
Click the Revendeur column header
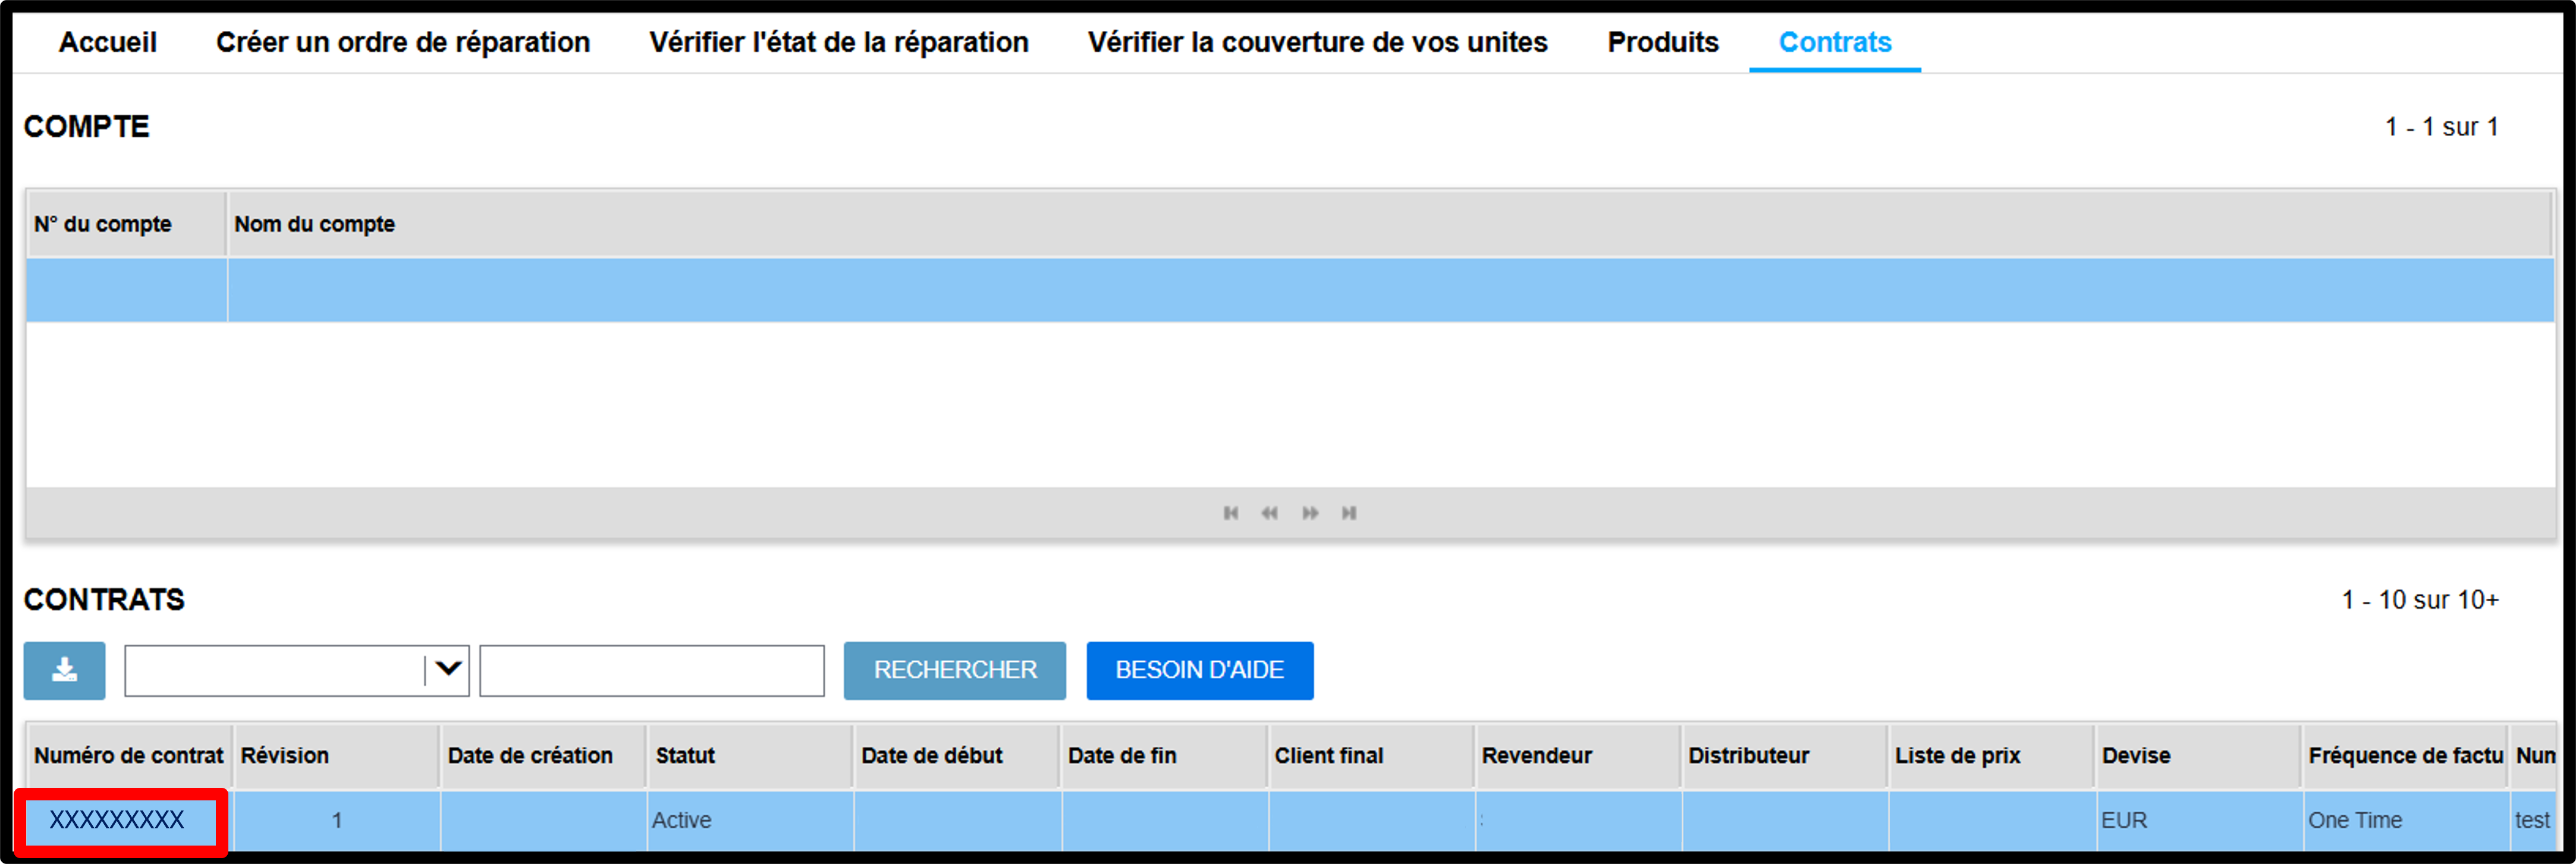(1578, 756)
